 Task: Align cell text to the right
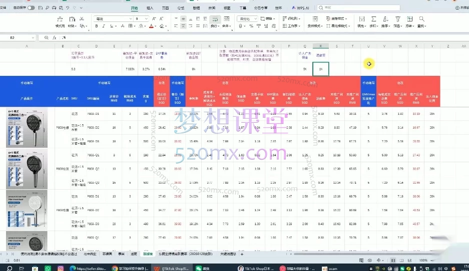pos(191,26)
